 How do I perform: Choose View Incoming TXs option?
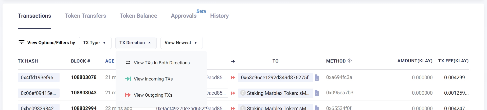click(153, 79)
